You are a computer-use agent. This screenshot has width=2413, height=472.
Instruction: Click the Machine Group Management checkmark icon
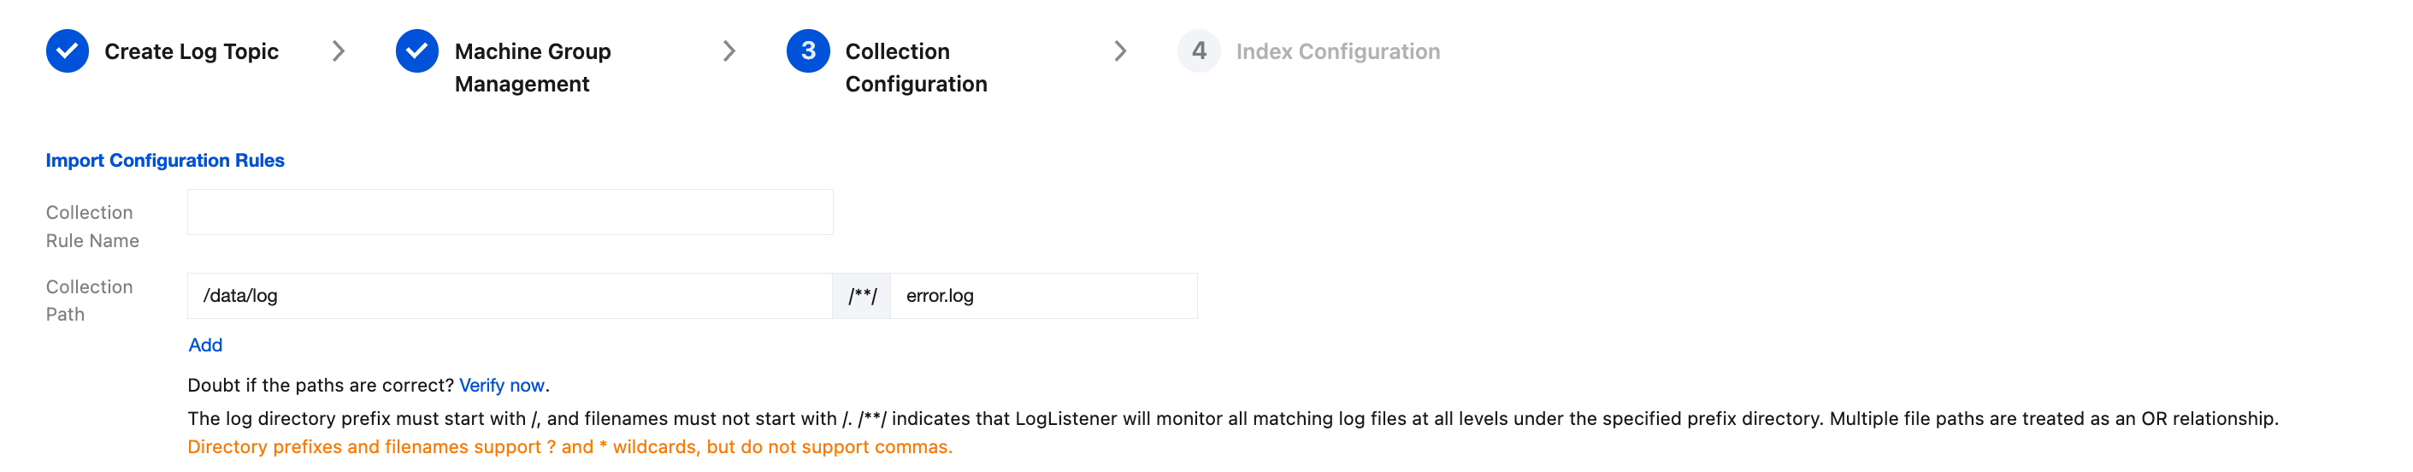416,50
